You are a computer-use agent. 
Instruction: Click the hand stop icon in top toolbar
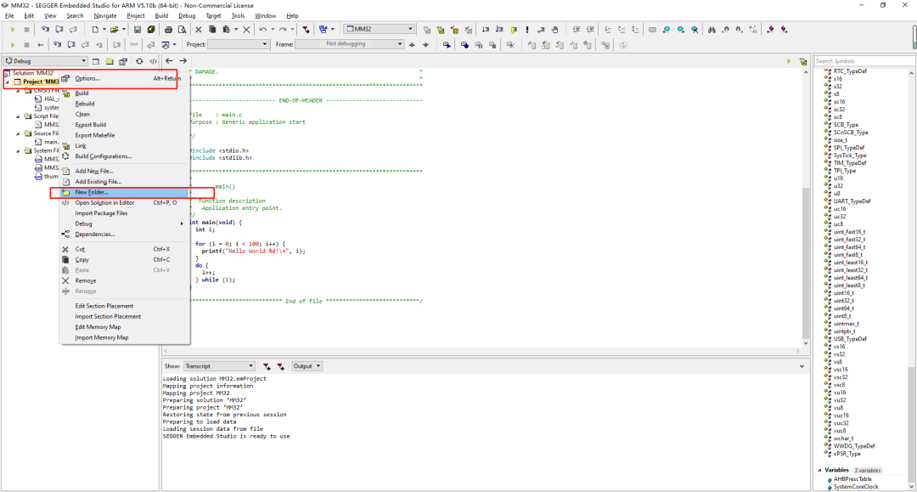tap(554, 29)
